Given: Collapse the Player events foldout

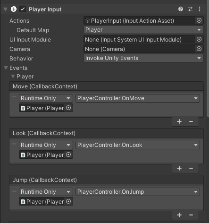Looking at the screenshot, I should tap(13, 77).
